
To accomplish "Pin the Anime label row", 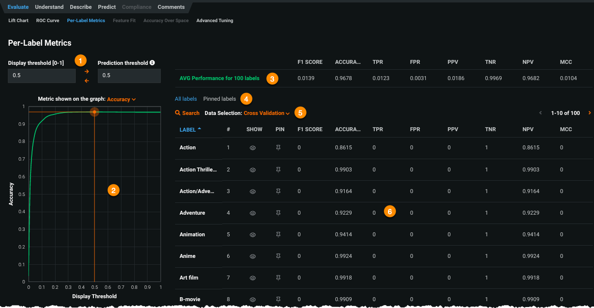I will point(278,256).
